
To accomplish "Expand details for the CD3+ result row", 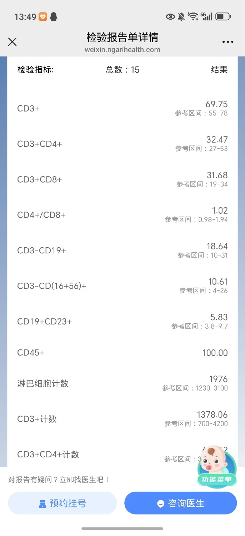I will point(122,108).
